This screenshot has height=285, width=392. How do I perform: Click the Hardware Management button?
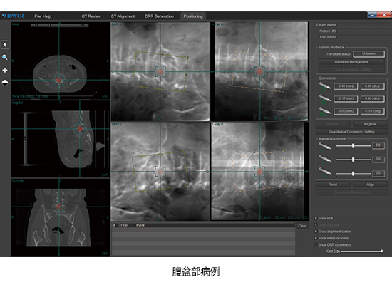point(351,62)
